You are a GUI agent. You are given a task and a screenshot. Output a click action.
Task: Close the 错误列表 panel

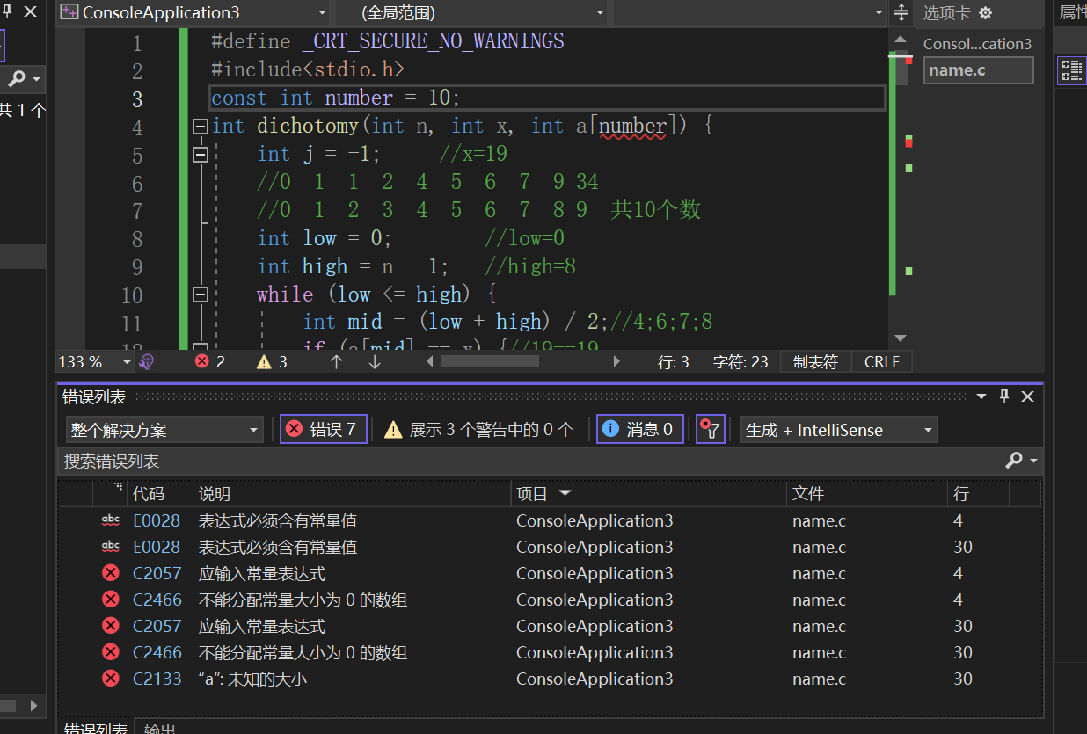pyautogui.click(x=1027, y=396)
